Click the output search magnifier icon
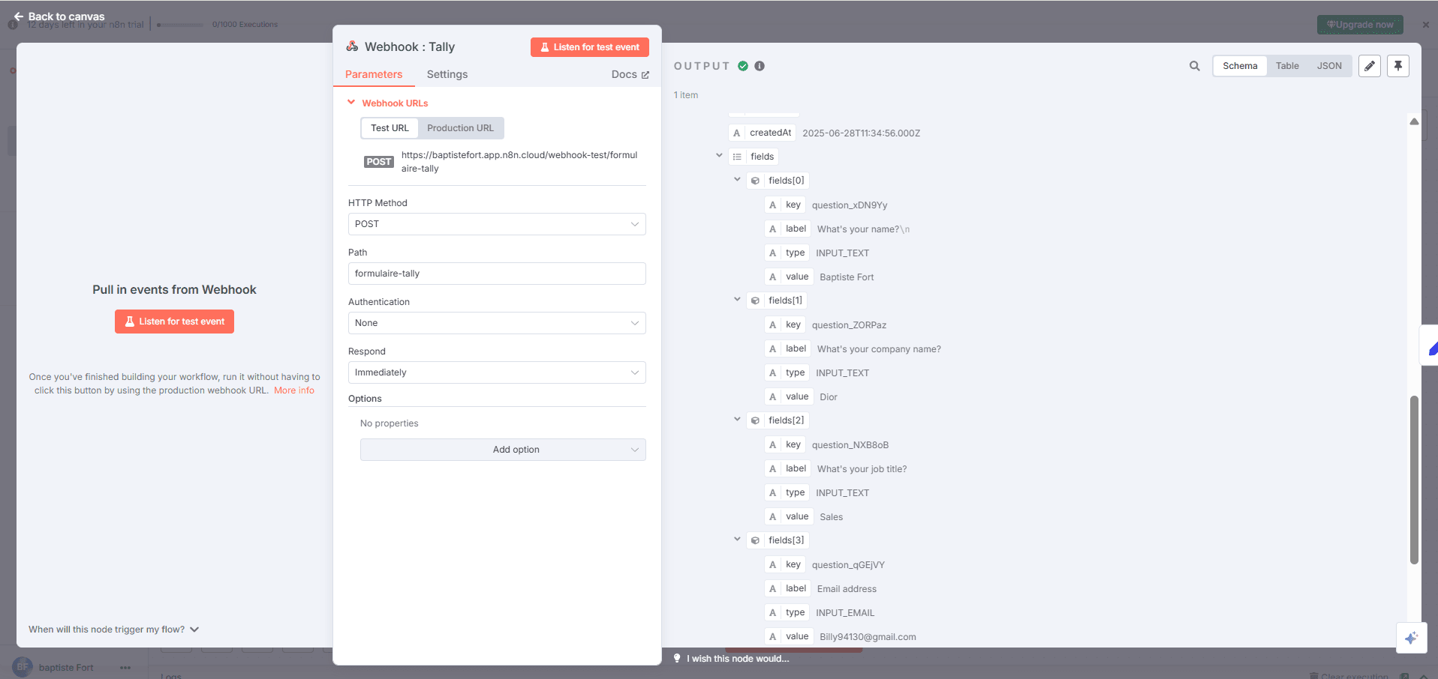 pyautogui.click(x=1194, y=66)
